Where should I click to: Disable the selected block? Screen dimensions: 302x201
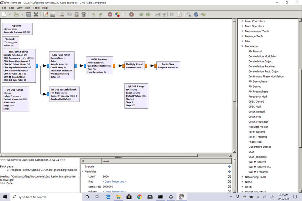[165, 14]
